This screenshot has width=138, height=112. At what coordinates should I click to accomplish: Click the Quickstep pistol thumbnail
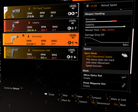(14, 39)
